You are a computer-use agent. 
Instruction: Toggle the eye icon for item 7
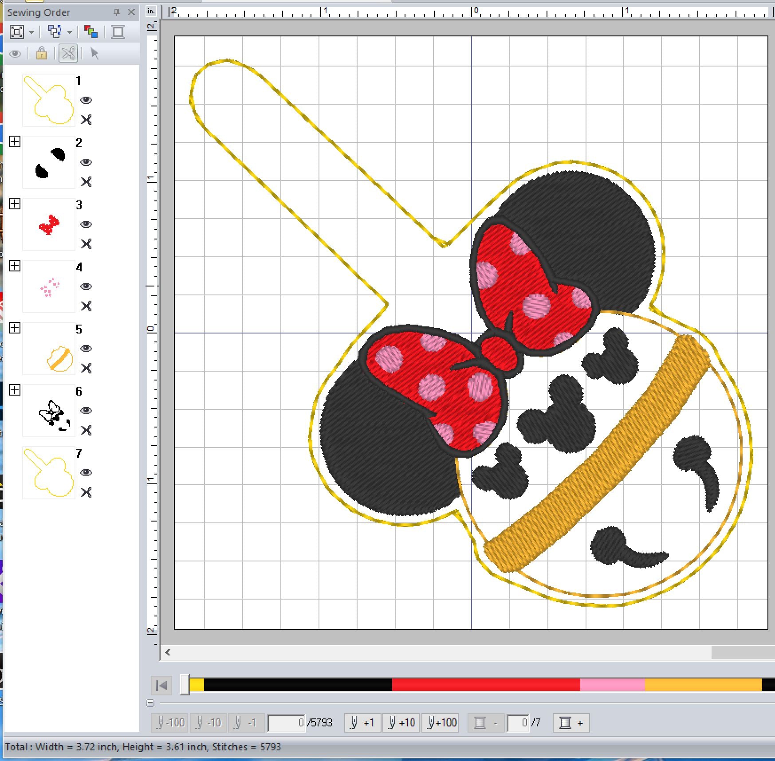tap(86, 473)
